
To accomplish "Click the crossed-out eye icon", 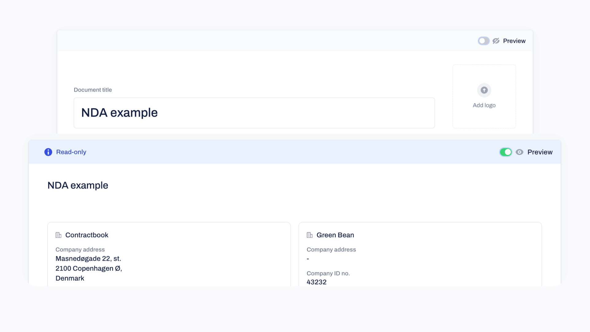I will coord(496,41).
